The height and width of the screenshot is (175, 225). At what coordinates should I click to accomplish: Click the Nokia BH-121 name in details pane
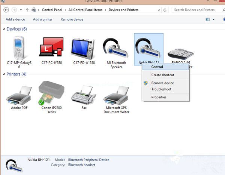pyautogui.click(x=39, y=160)
